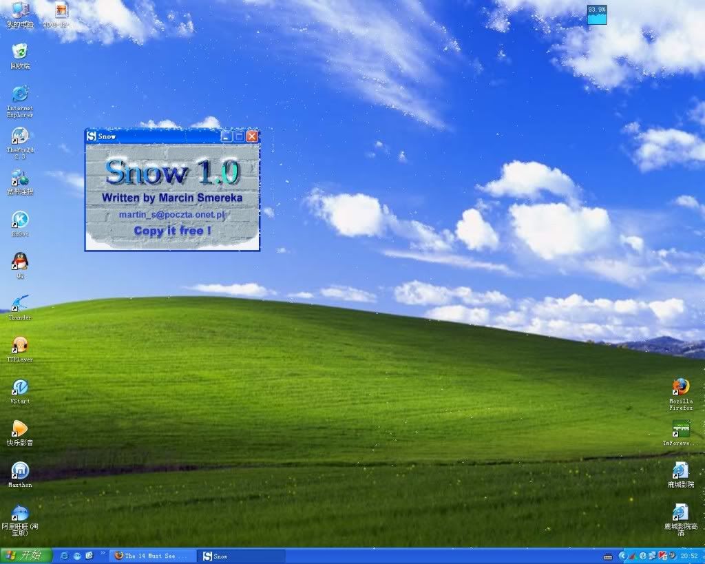
Task: Click the Copy it free ! text
Action: (173, 231)
